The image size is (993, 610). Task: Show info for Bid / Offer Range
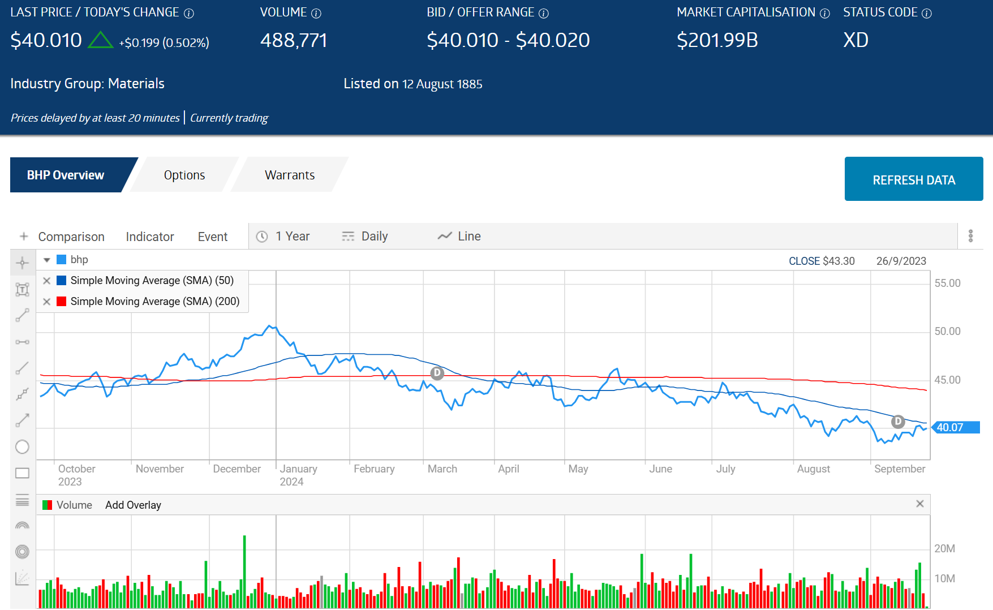pos(544,14)
